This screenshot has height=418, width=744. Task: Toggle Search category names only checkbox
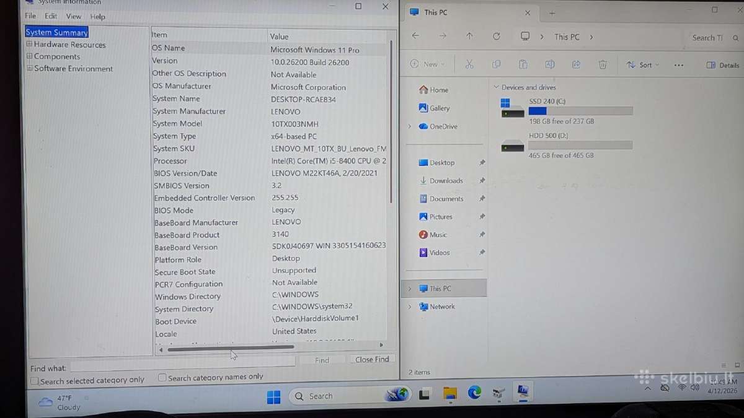[x=162, y=377]
